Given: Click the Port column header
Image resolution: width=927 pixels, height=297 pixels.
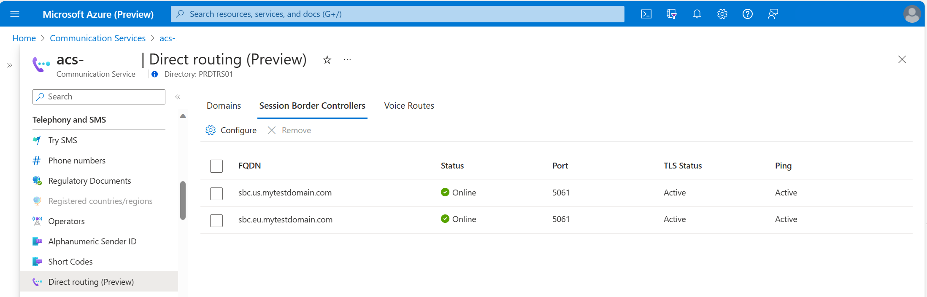Looking at the screenshot, I should pos(560,166).
